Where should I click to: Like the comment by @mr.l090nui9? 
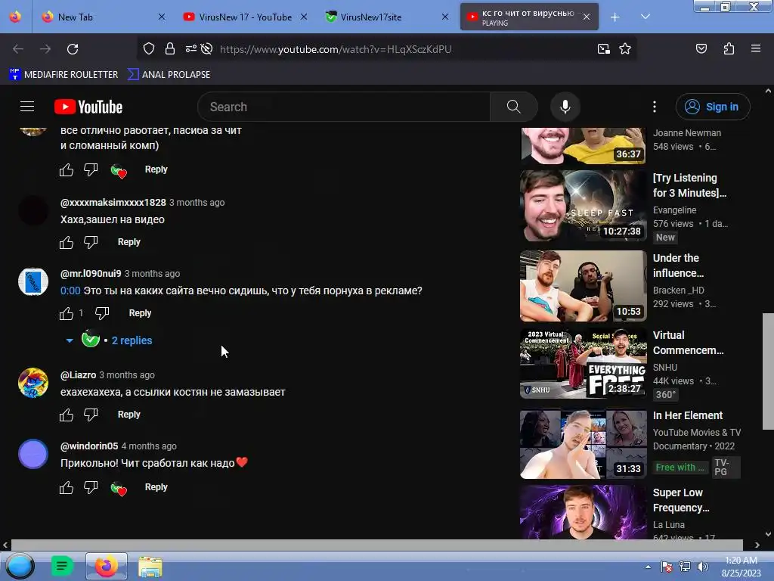pyautogui.click(x=67, y=314)
